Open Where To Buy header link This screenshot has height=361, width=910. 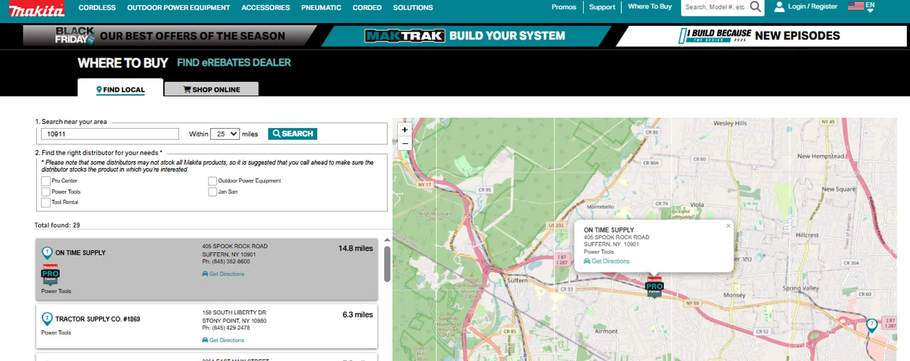[x=650, y=7]
